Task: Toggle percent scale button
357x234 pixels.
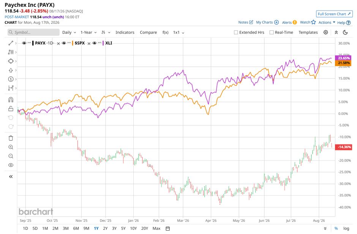Action: [x=336, y=228]
